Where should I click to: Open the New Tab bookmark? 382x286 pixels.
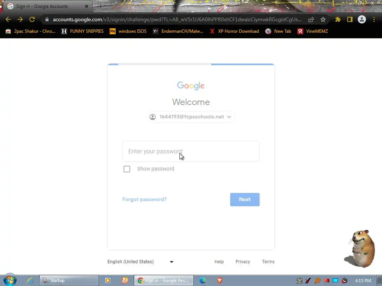pyautogui.click(x=278, y=31)
